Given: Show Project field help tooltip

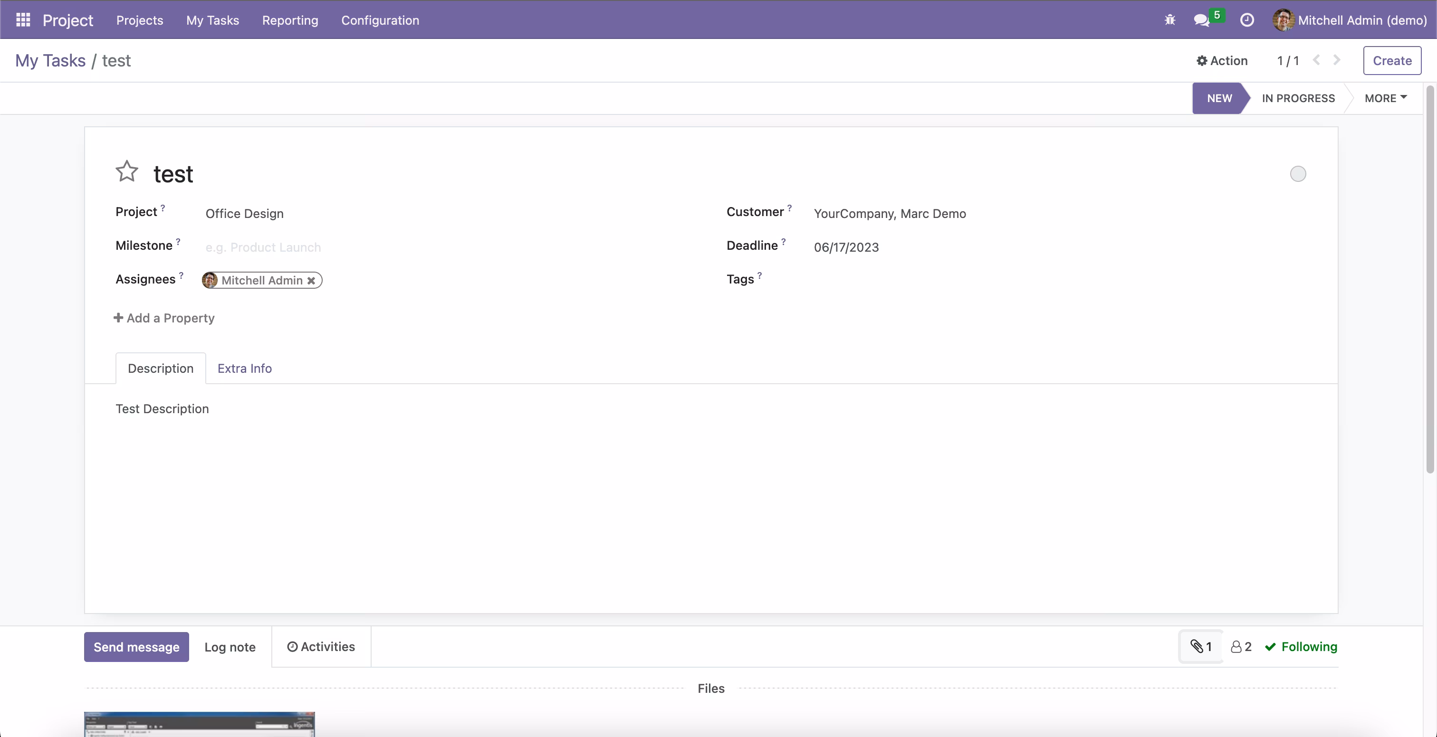Looking at the screenshot, I should click(x=163, y=208).
